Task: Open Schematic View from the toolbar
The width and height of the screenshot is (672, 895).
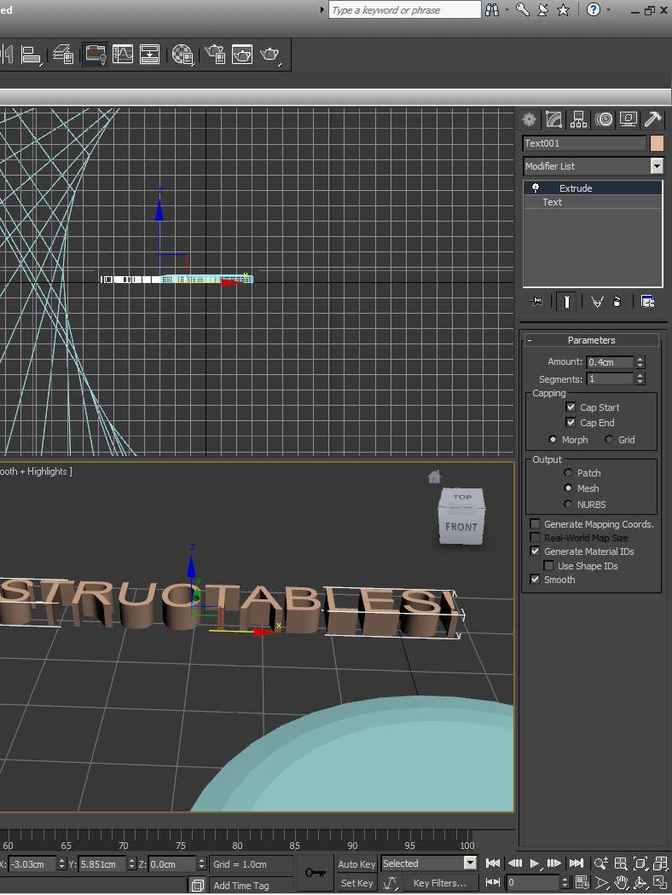Action: click(149, 55)
